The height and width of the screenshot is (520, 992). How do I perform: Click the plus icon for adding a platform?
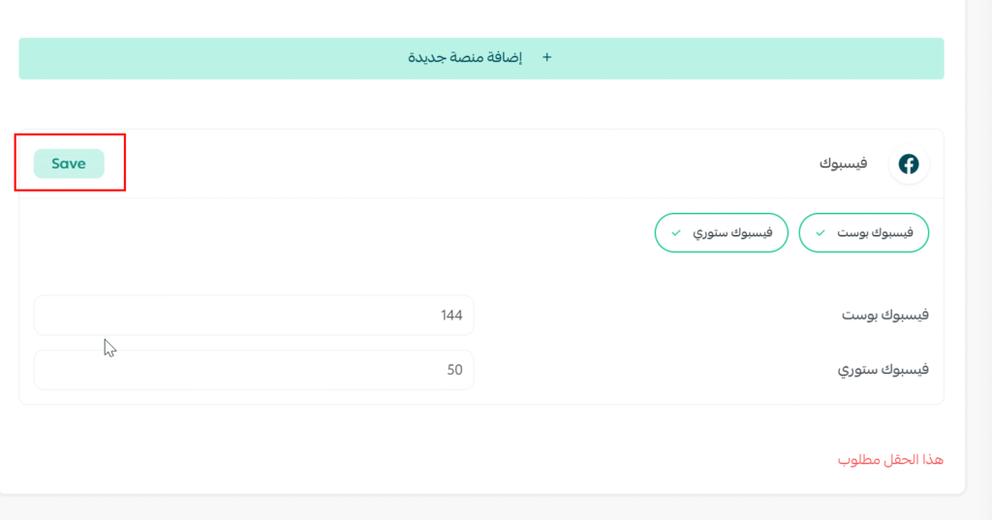pos(546,58)
